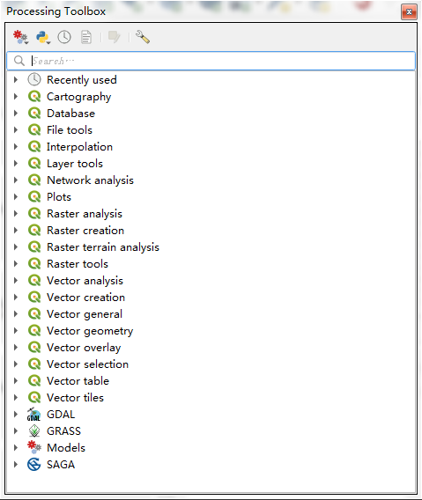422x500 pixels.
Task: Expand the Interpolation group arrow
Action: pos(16,147)
